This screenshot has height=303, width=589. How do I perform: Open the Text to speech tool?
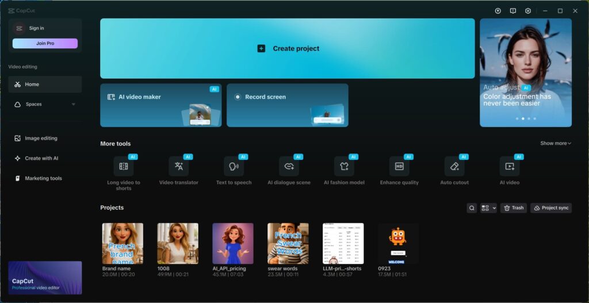coord(234,167)
